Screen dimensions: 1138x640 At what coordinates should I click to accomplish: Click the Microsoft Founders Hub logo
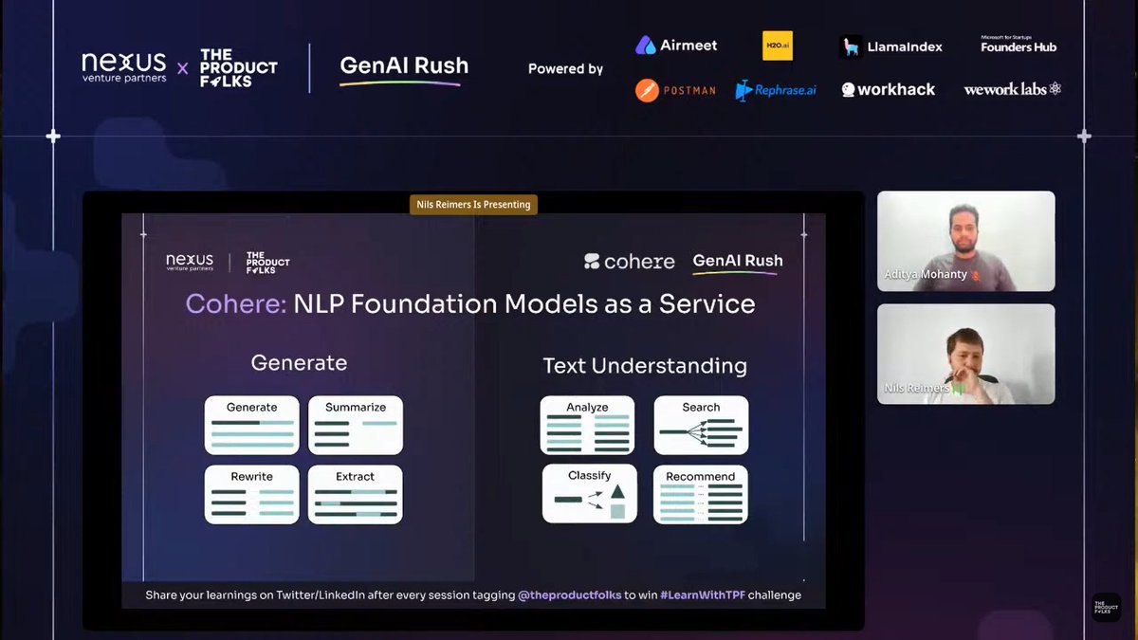coord(1019,44)
